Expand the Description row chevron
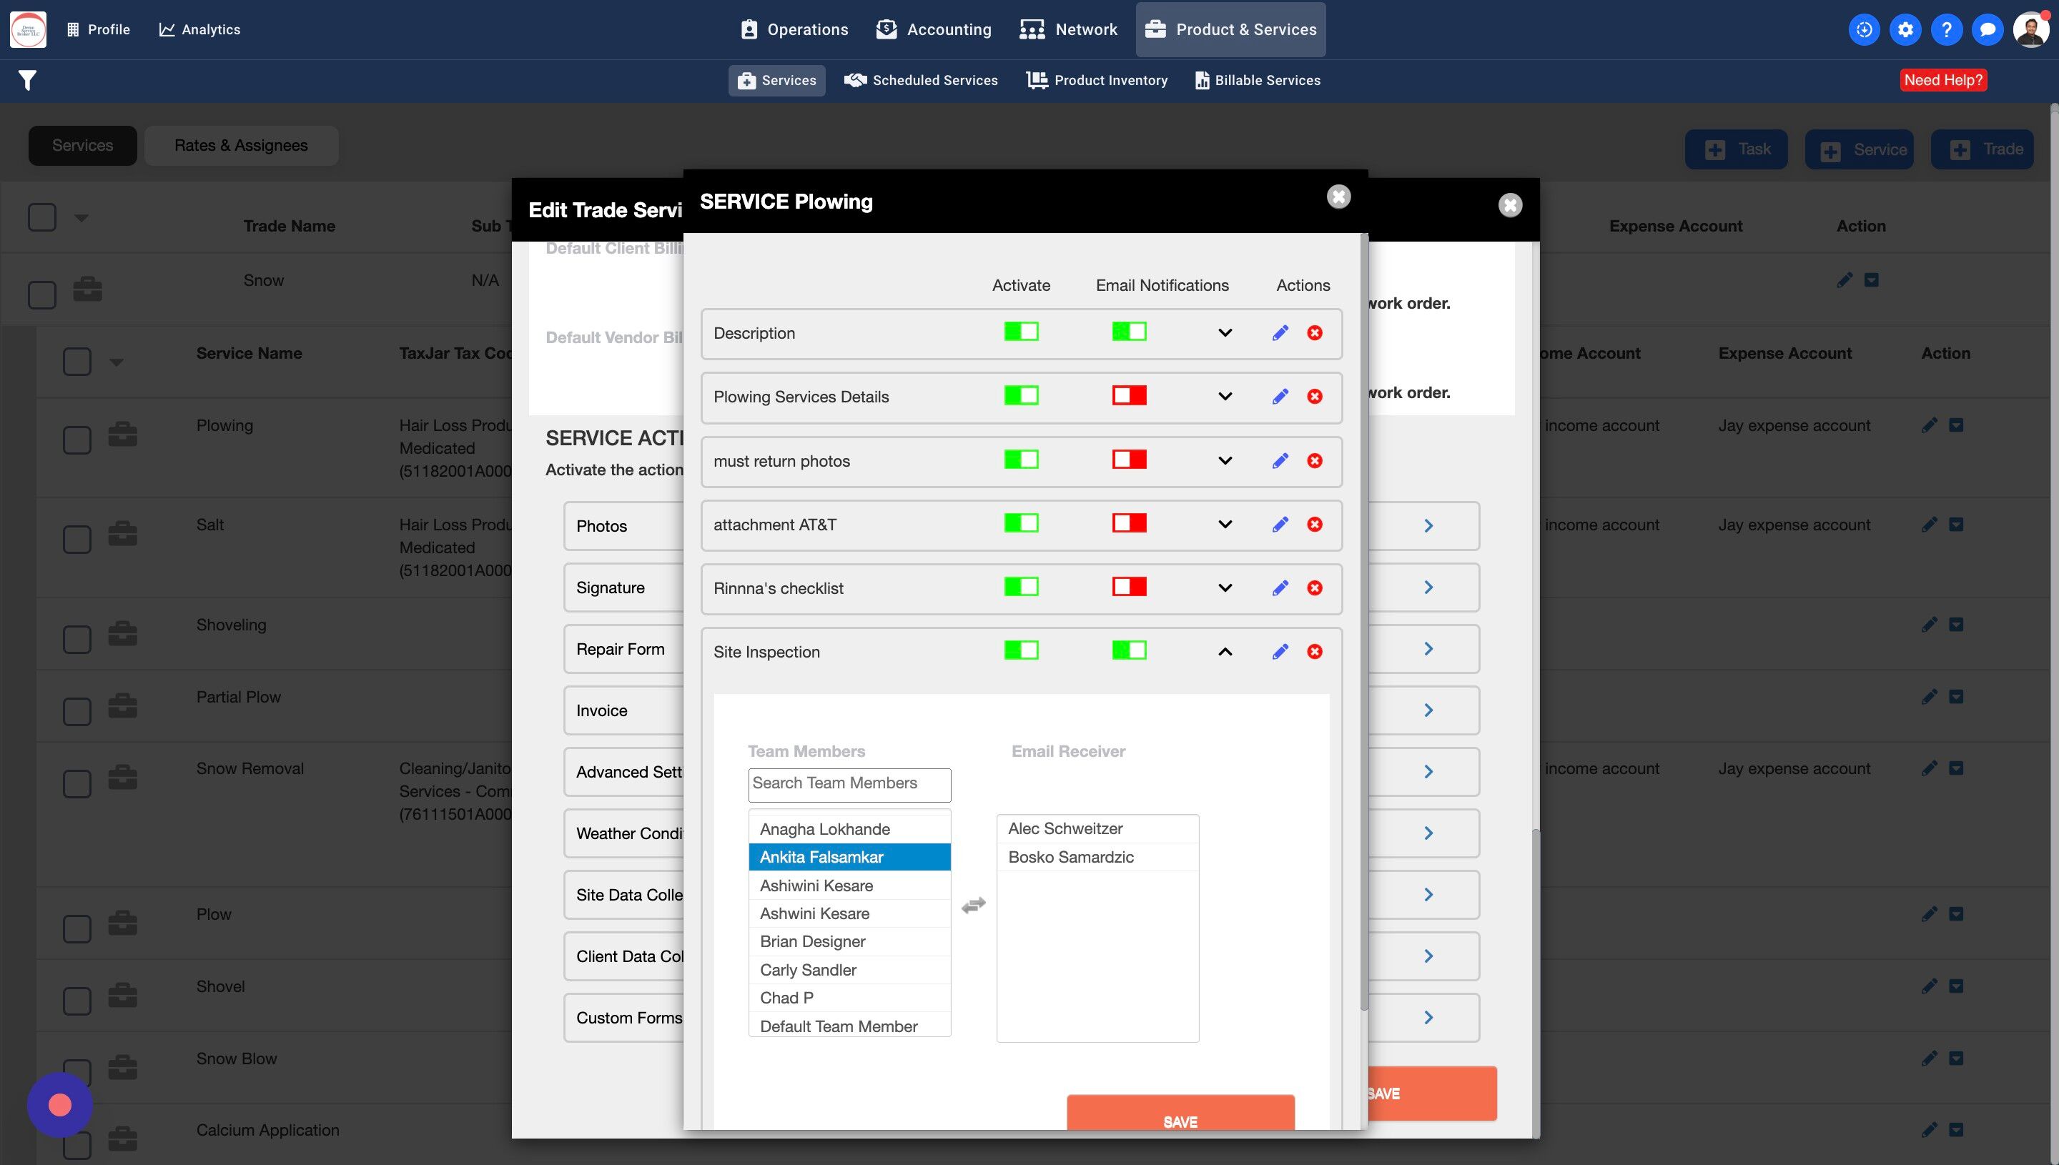This screenshot has height=1165, width=2059. [1225, 333]
